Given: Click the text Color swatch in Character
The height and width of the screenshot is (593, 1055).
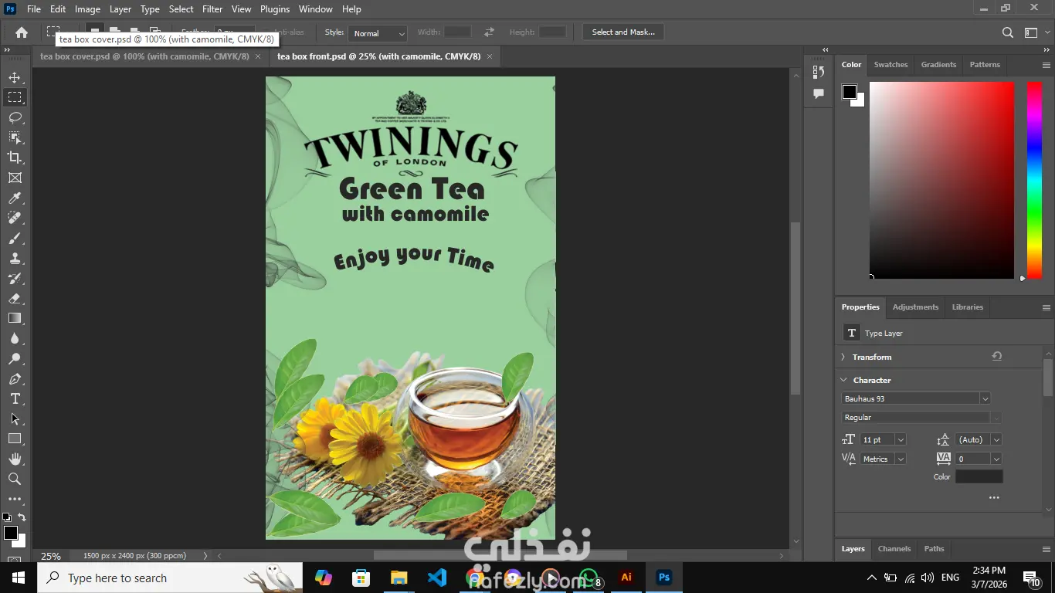Looking at the screenshot, I should tap(979, 477).
